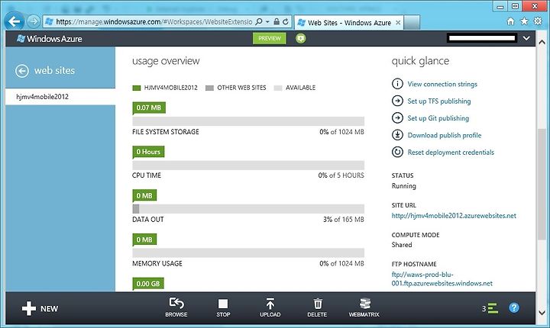Click Reset deployment credentials link
Viewport: 550px width, 328px height.
pos(451,153)
